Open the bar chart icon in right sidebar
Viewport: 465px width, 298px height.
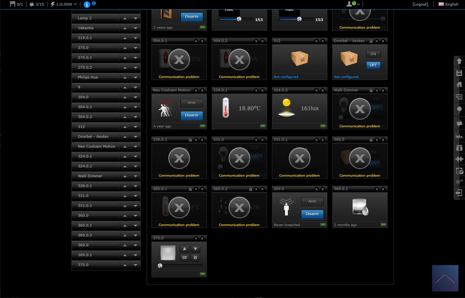(x=459, y=135)
